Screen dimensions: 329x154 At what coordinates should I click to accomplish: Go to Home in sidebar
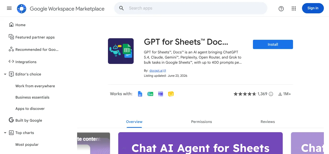point(20,25)
